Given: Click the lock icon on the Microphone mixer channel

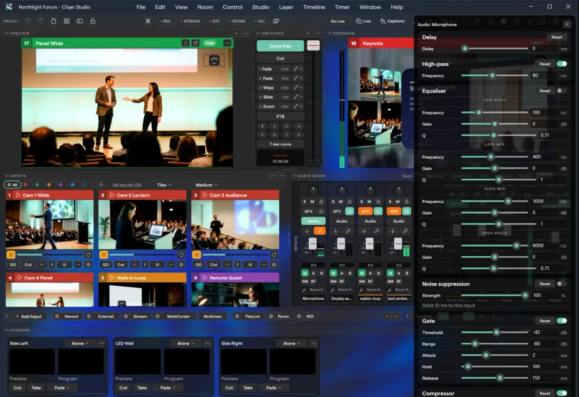Looking at the screenshot, I should tap(321, 201).
